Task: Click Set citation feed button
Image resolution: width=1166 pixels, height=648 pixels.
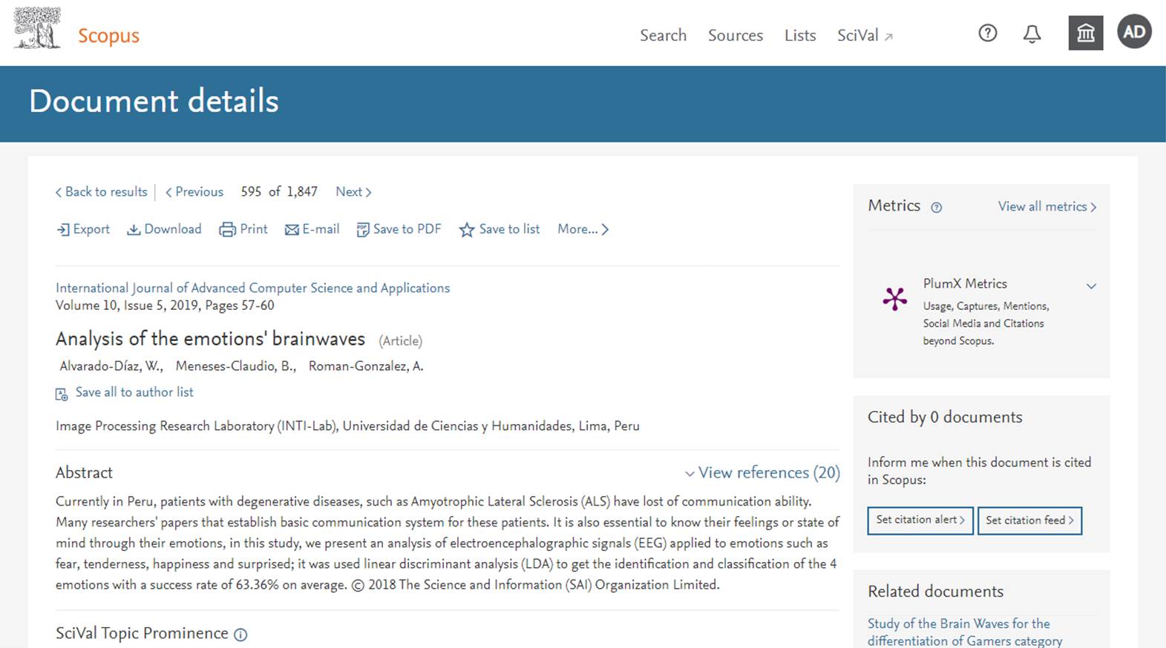Action: 1029,520
